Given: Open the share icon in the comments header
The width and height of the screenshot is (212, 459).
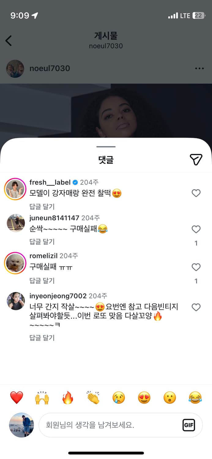Looking at the screenshot, I should (196, 159).
